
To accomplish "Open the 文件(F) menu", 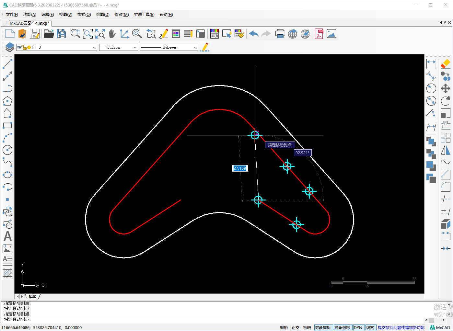I will 12,15.
